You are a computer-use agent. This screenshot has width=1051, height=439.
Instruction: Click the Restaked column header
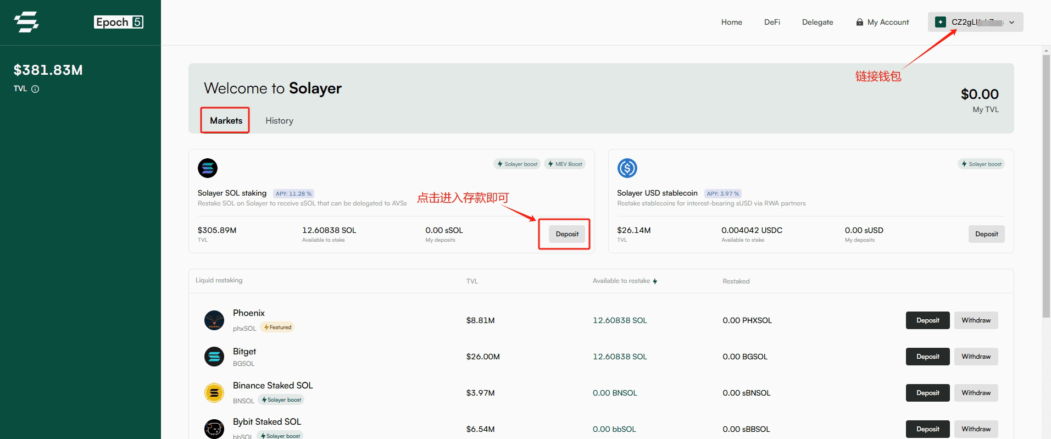point(736,281)
